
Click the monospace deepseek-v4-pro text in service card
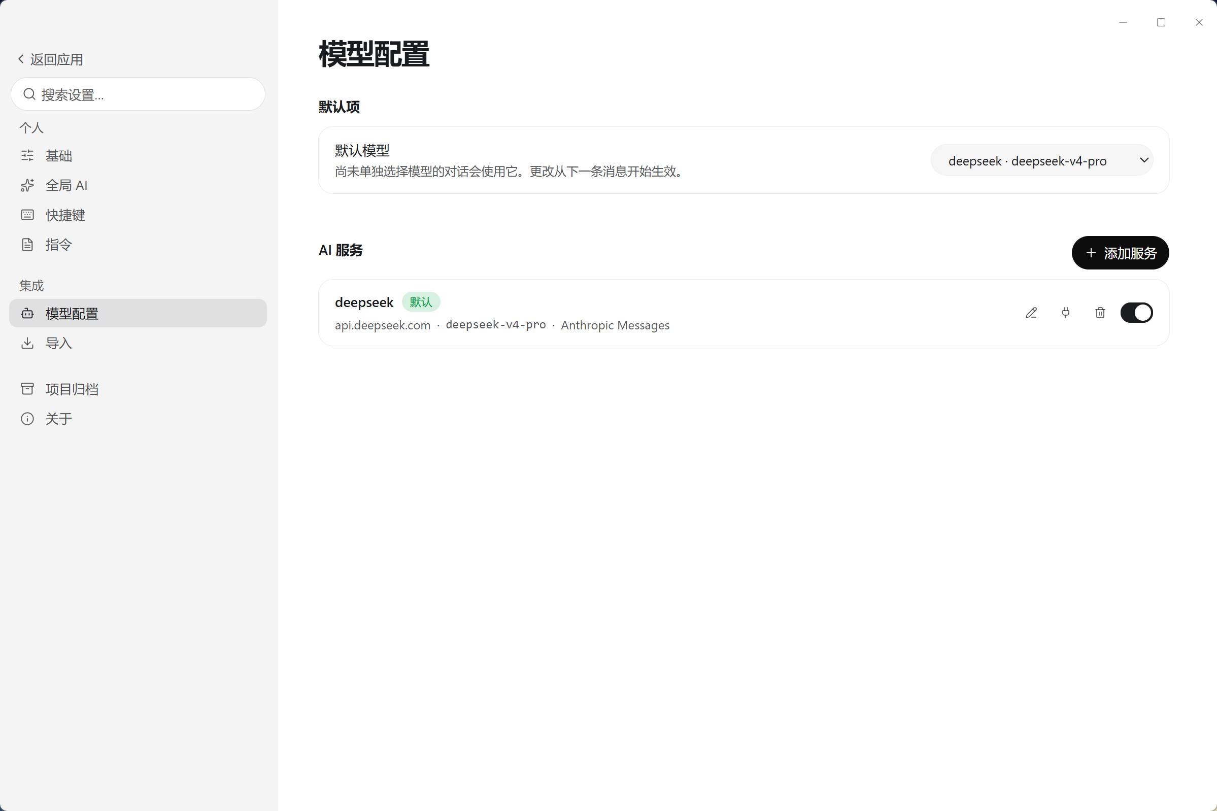495,325
